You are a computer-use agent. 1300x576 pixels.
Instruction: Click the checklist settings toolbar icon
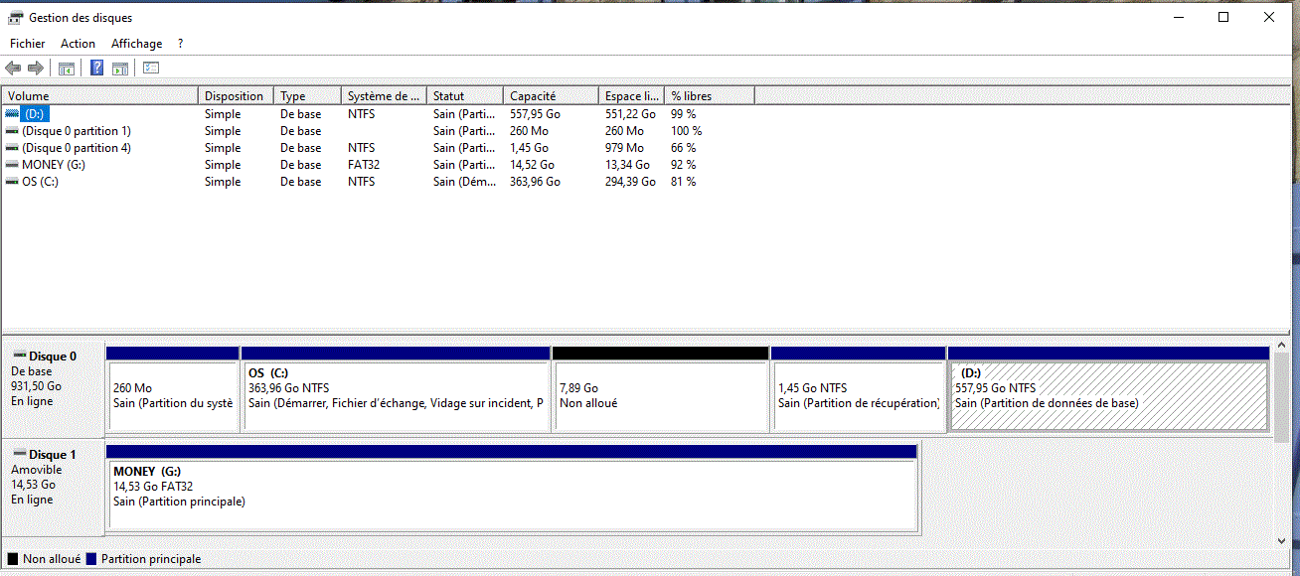point(151,69)
